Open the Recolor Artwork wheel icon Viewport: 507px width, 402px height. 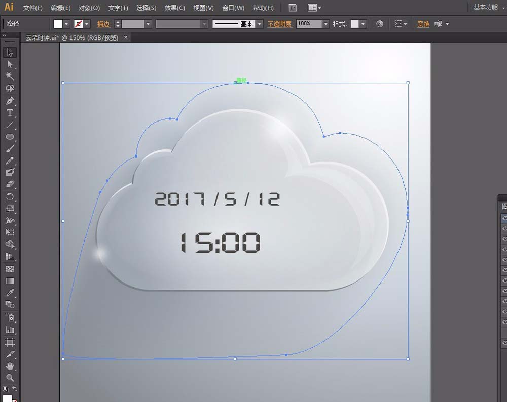tap(380, 24)
